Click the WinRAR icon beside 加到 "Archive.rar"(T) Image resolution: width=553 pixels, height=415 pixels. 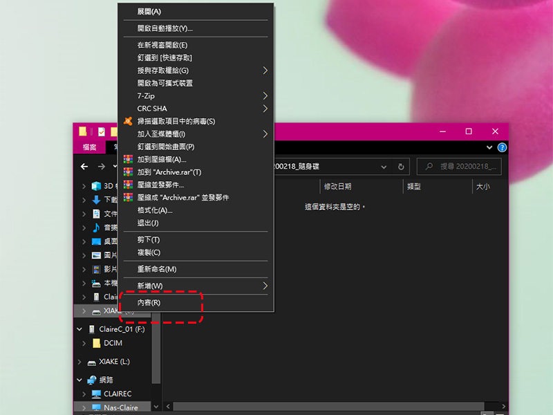click(x=128, y=172)
